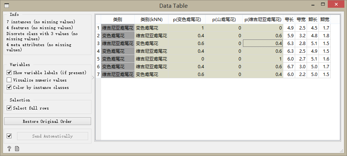Click 萼长 value 6.7 in row 6
Viewport: 347px width, 156px height.
tap(289, 66)
